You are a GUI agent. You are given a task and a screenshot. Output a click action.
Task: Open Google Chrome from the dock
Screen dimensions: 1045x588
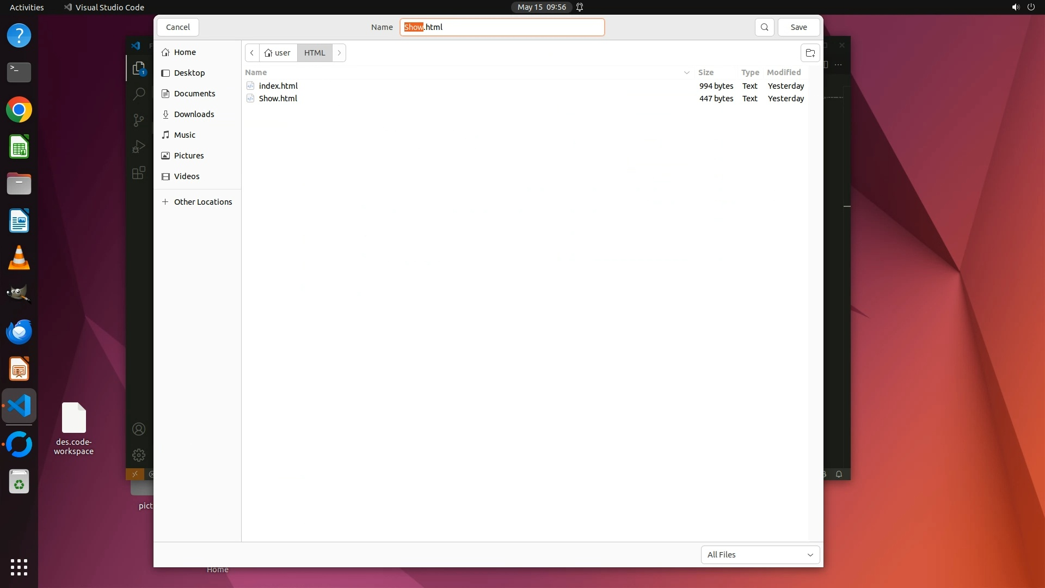tap(19, 110)
